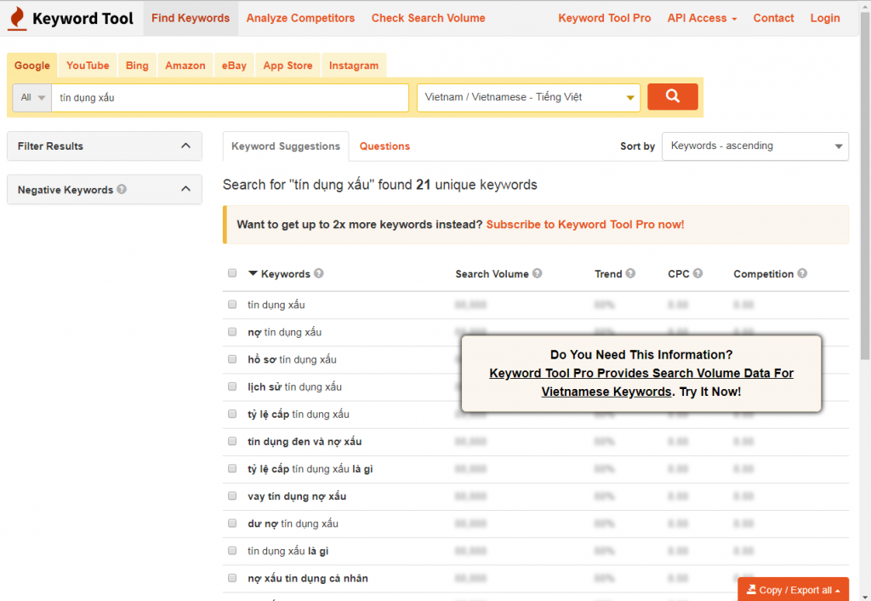
Task: Check the box for "dư nợ tín dụng xấu"
Action: pyautogui.click(x=232, y=523)
